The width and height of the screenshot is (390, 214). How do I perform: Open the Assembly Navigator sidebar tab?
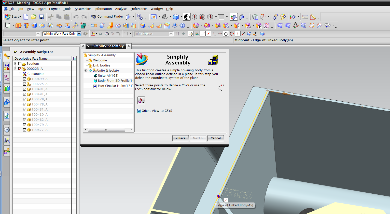pos(7,57)
